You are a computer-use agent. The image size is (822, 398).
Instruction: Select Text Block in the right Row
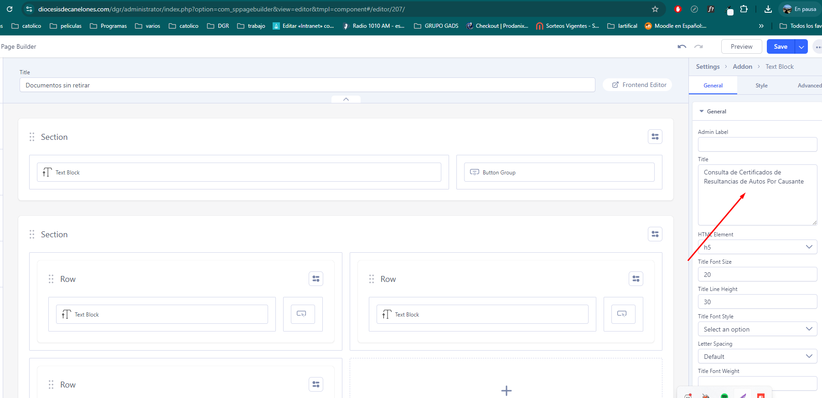tap(482, 314)
